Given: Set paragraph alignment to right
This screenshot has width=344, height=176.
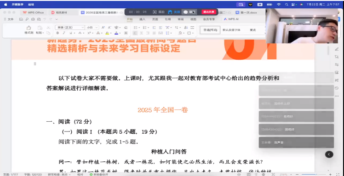Looking at the screenshot, I should click(x=148, y=33).
